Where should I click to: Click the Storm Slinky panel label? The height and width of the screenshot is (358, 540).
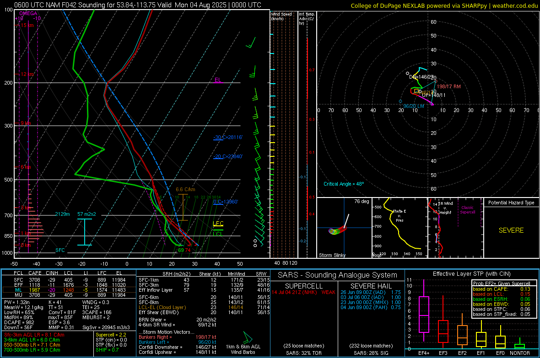[332, 255]
